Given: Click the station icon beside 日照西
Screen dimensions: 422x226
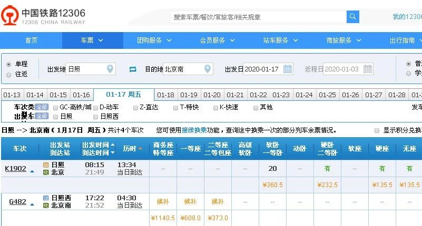Looking at the screenshot, I should (x=46, y=198).
